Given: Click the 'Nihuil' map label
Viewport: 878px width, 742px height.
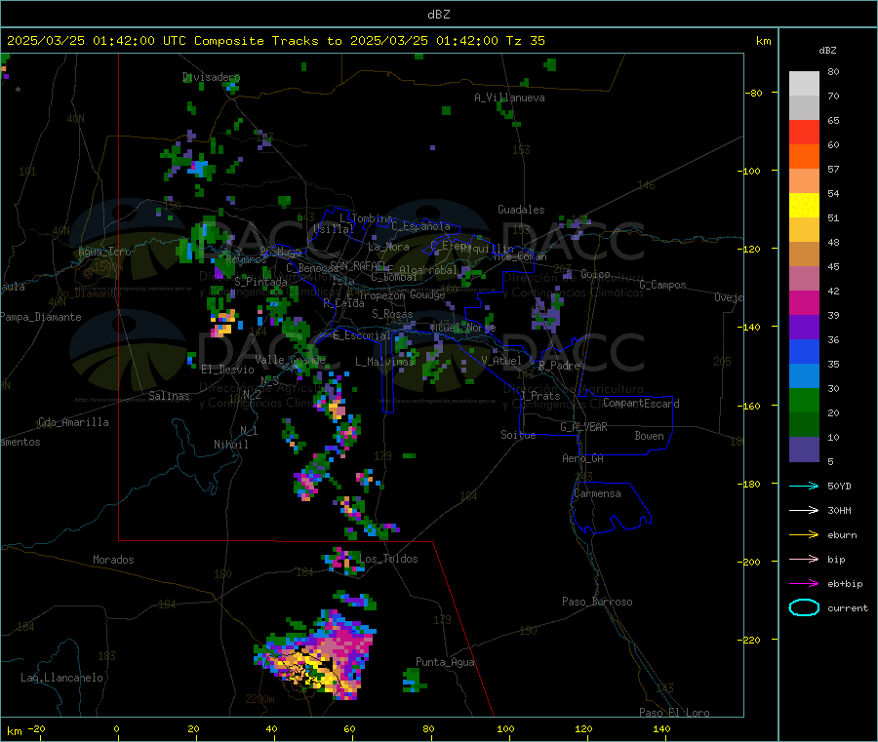Looking at the screenshot, I should (x=230, y=445).
